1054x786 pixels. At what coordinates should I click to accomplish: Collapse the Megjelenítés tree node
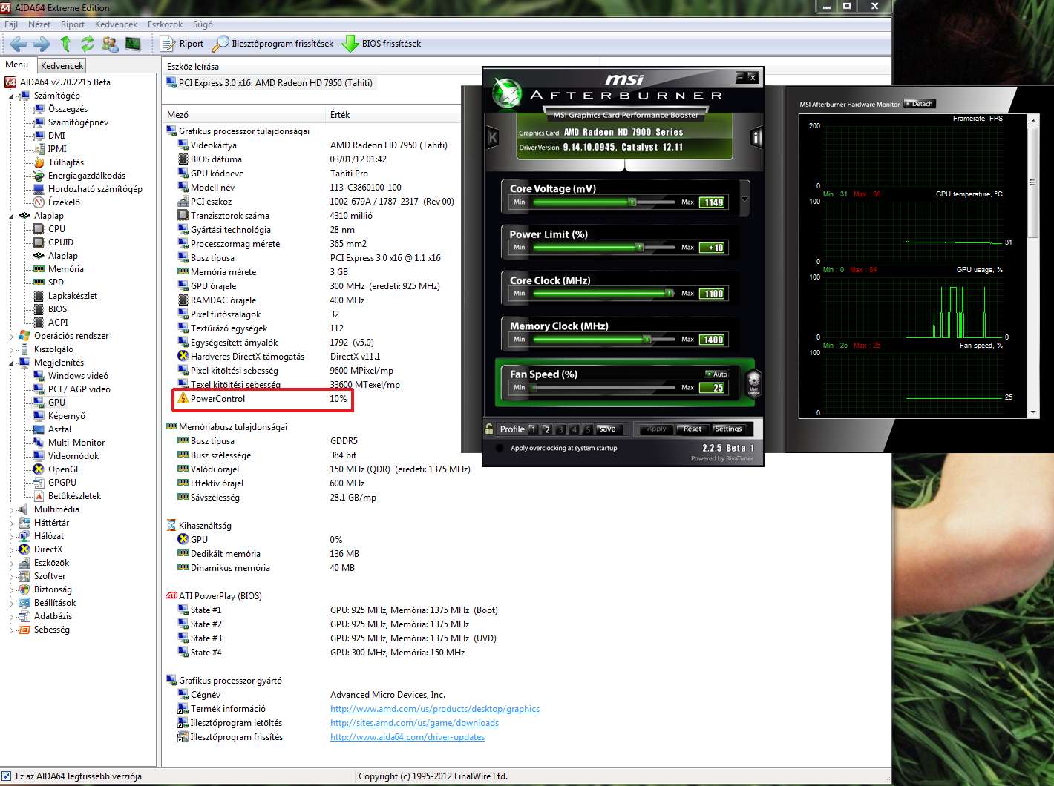click(11, 363)
